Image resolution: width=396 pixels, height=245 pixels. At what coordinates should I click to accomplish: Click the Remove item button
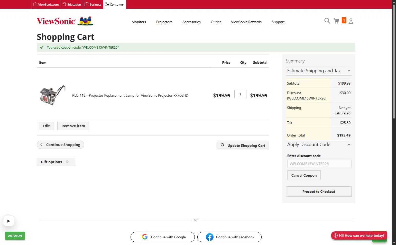click(x=73, y=126)
